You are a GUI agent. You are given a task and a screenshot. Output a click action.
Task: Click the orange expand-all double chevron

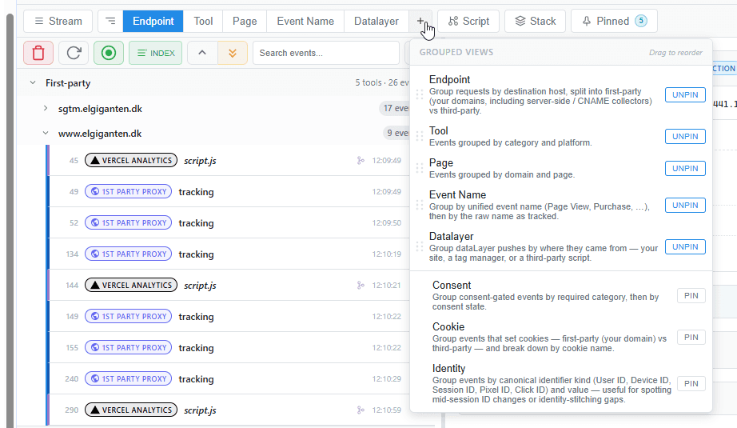click(x=232, y=53)
